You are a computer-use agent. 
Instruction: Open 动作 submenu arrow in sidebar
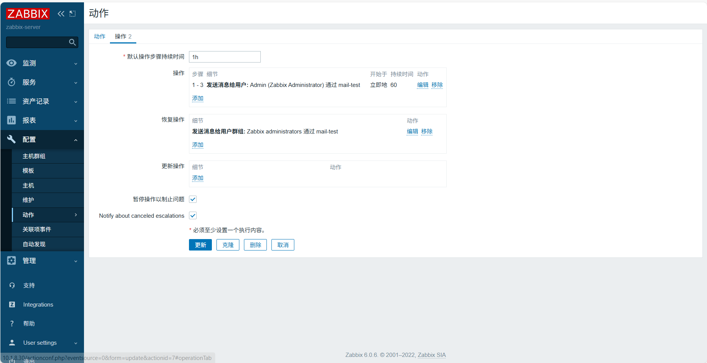76,215
